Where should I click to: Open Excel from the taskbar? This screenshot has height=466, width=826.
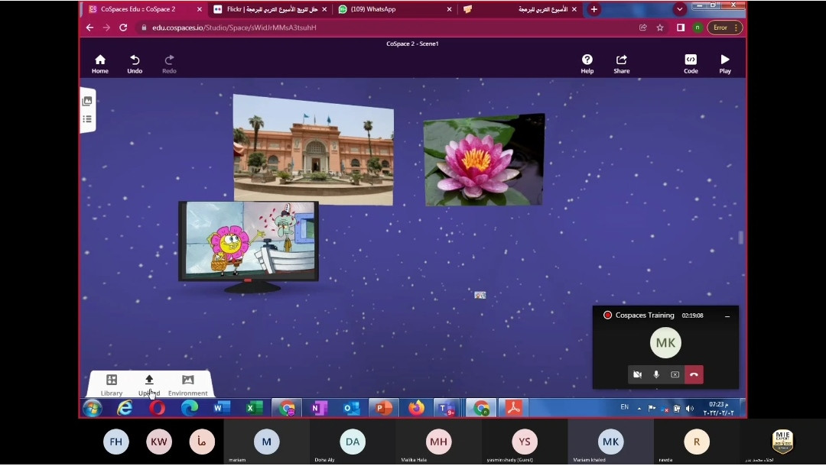(255, 408)
